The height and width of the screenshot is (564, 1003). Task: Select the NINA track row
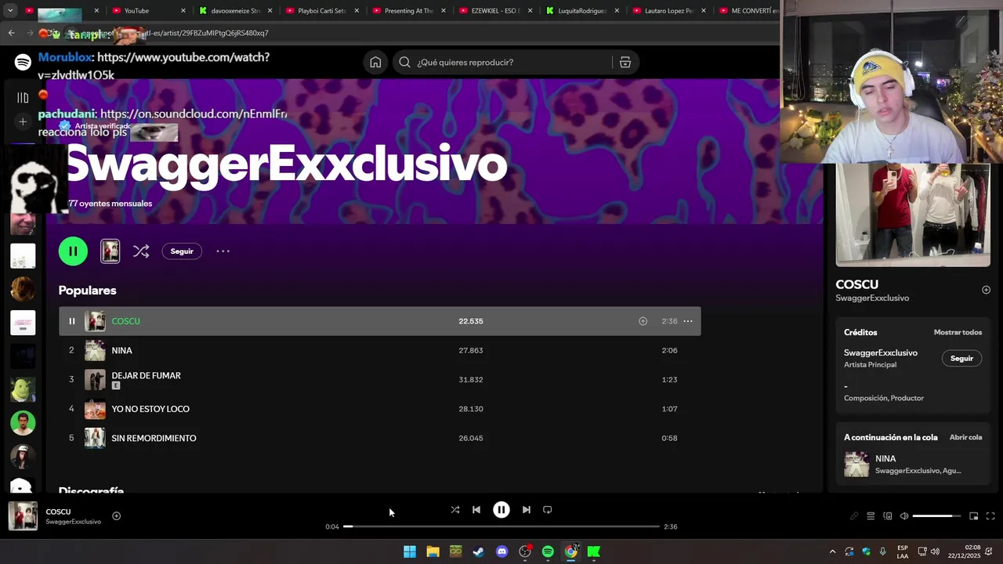379,350
